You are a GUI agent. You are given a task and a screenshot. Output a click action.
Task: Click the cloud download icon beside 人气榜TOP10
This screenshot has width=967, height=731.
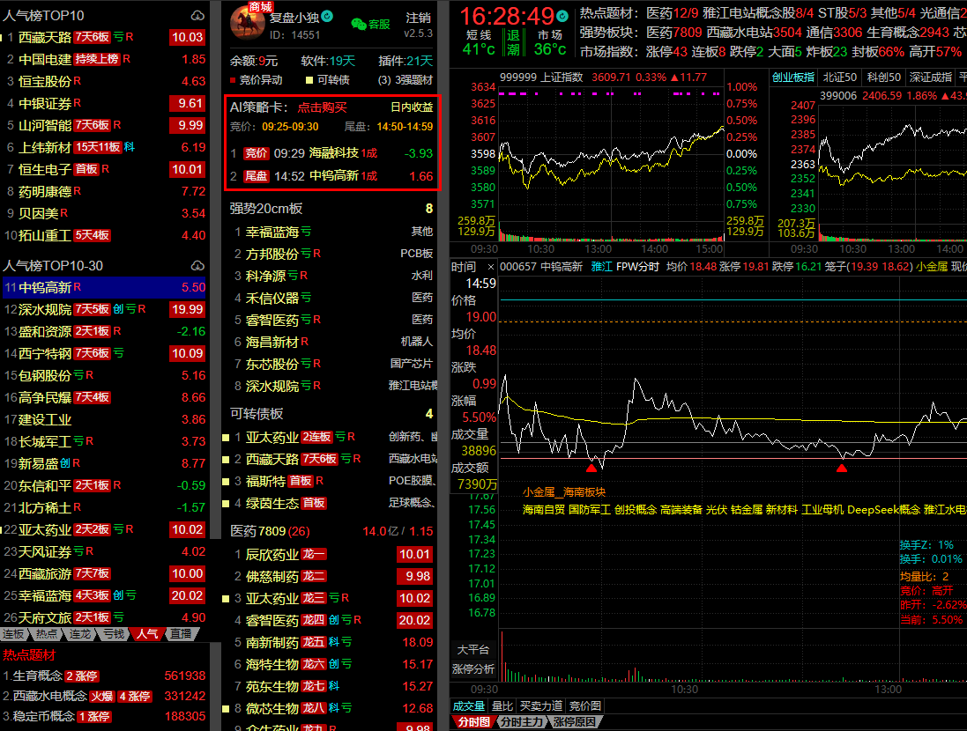click(197, 15)
